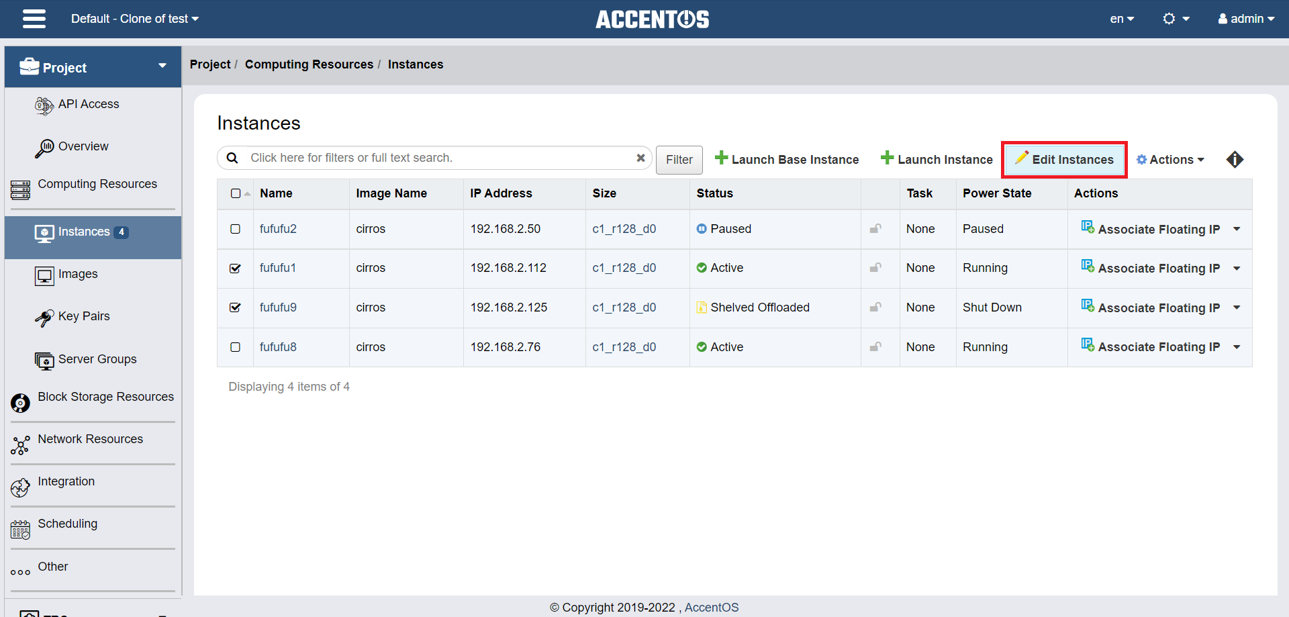Click the c1_r128_d0 size for fufufu2
The image size is (1289, 617).
[624, 229]
